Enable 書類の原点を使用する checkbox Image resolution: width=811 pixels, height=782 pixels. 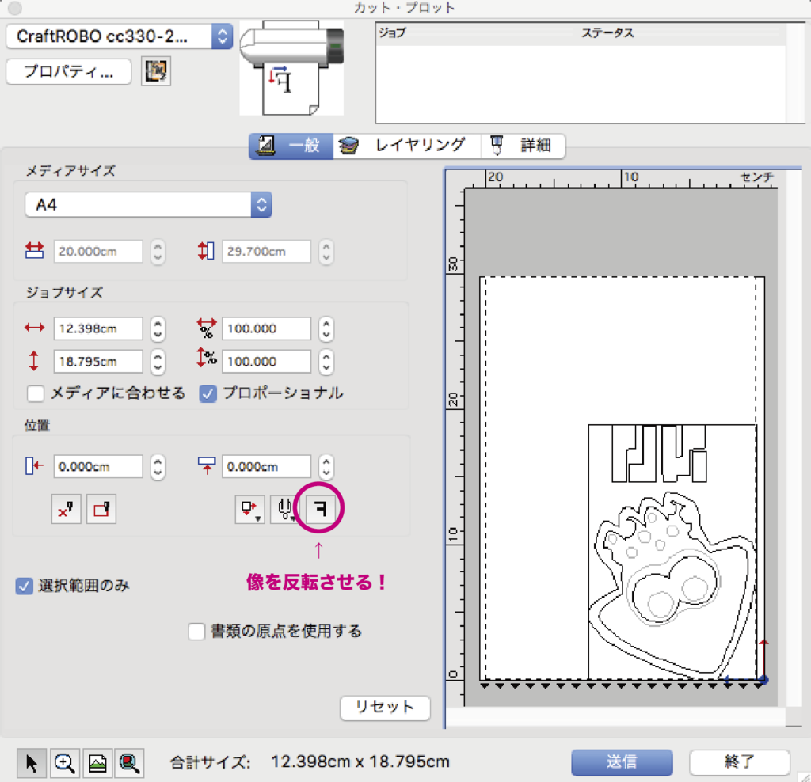pyautogui.click(x=196, y=632)
